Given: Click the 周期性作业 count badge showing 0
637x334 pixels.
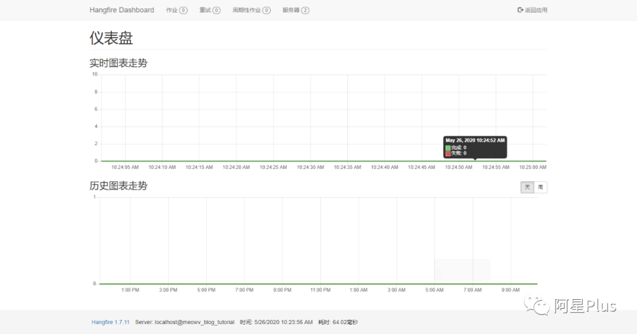Looking at the screenshot, I should pyautogui.click(x=267, y=11).
